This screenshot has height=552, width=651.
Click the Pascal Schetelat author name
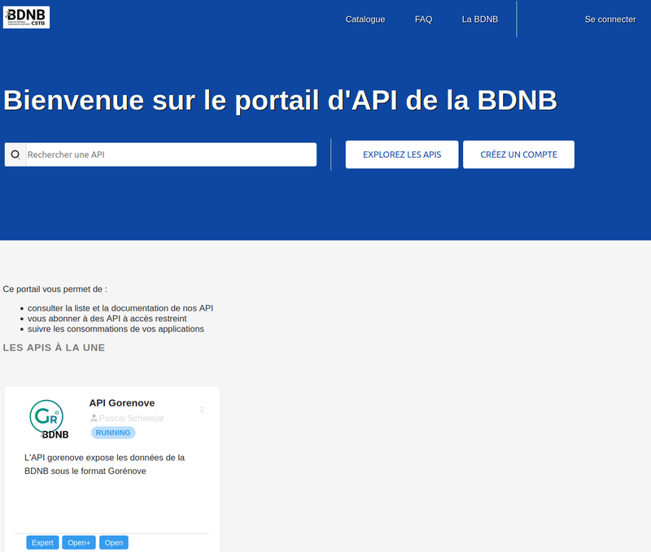click(x=132, y=418)
